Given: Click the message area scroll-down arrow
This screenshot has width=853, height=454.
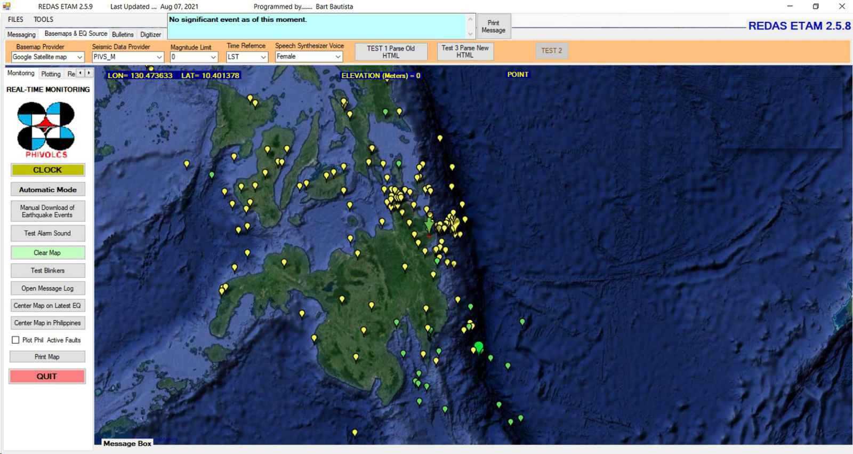Looking at the screenshot, I should 470,34.
